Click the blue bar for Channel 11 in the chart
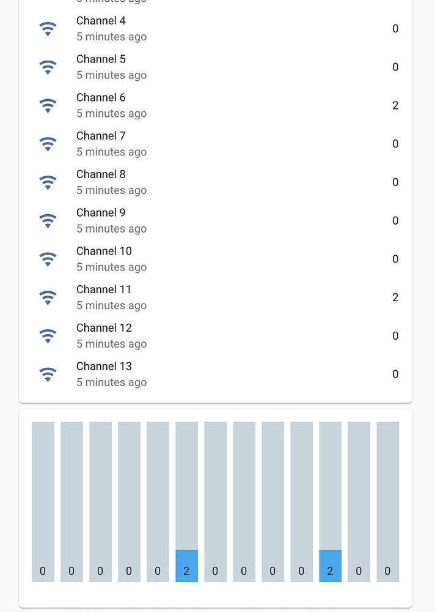The width and height of the screenshot is (435, 612). coord(330,566)
